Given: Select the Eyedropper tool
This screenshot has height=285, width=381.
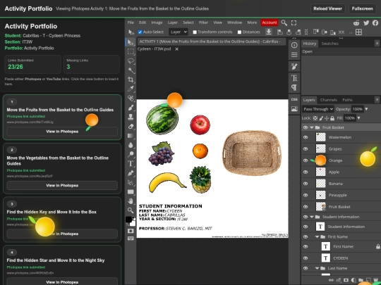Looking at the screenshot, I should (131, 89).
